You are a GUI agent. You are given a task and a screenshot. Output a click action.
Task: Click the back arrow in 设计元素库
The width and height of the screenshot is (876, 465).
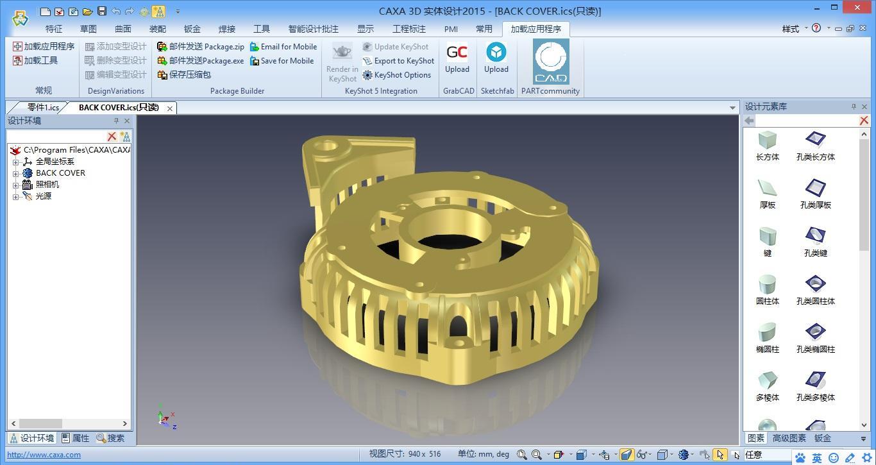click(x=749, y=121)
